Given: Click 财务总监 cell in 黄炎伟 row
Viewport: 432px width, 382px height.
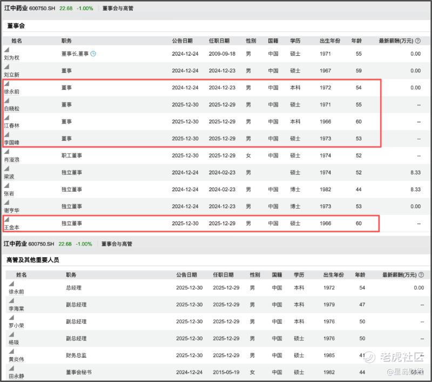Looking at the screenshot, I should [76, 356].
